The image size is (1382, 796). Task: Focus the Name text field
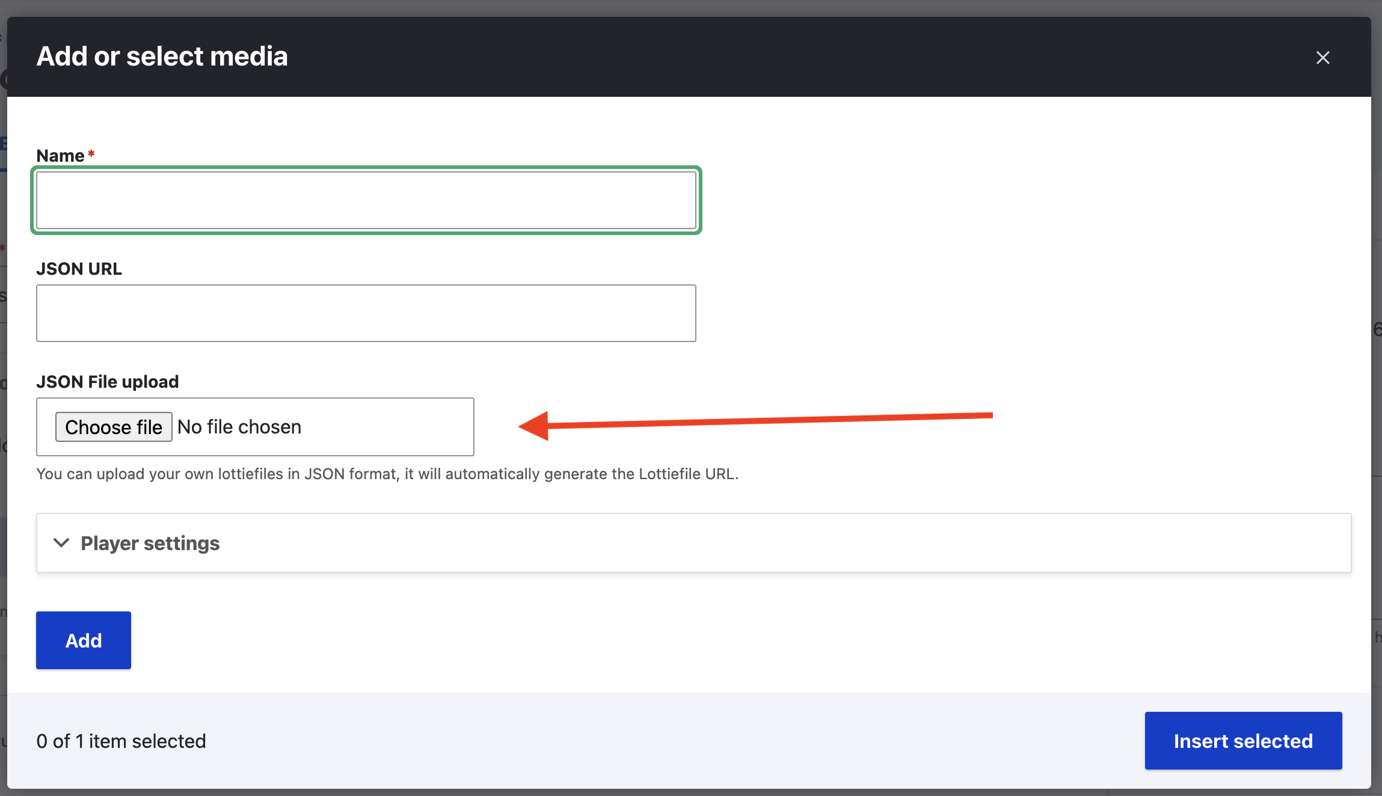(x=366, y=200)
